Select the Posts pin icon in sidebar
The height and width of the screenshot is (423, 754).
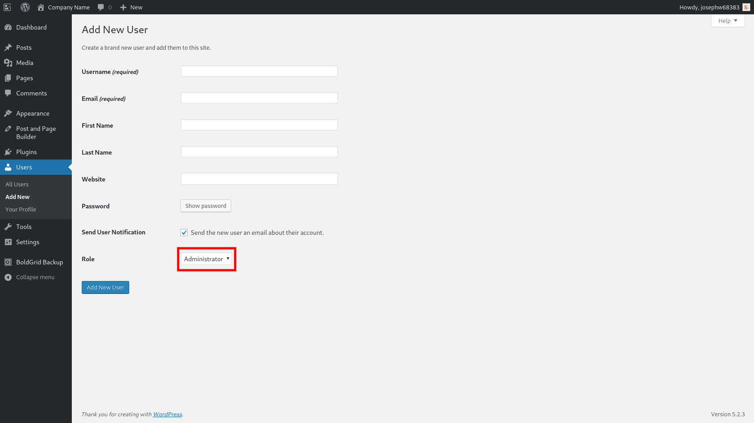coord(9,47)
